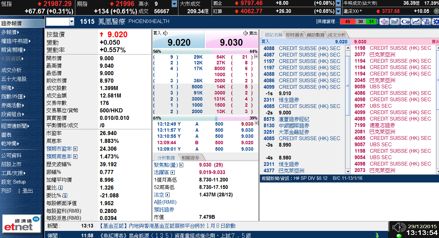Image resolution: width=439 pixels, height=238 pixels.
Task: Click the round play button at top right
Action: pyautogui.click(x=436, y=11)
